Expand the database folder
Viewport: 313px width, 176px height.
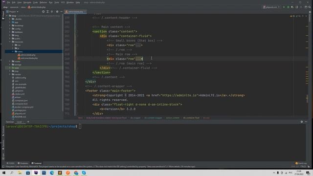tap(10, 32)
